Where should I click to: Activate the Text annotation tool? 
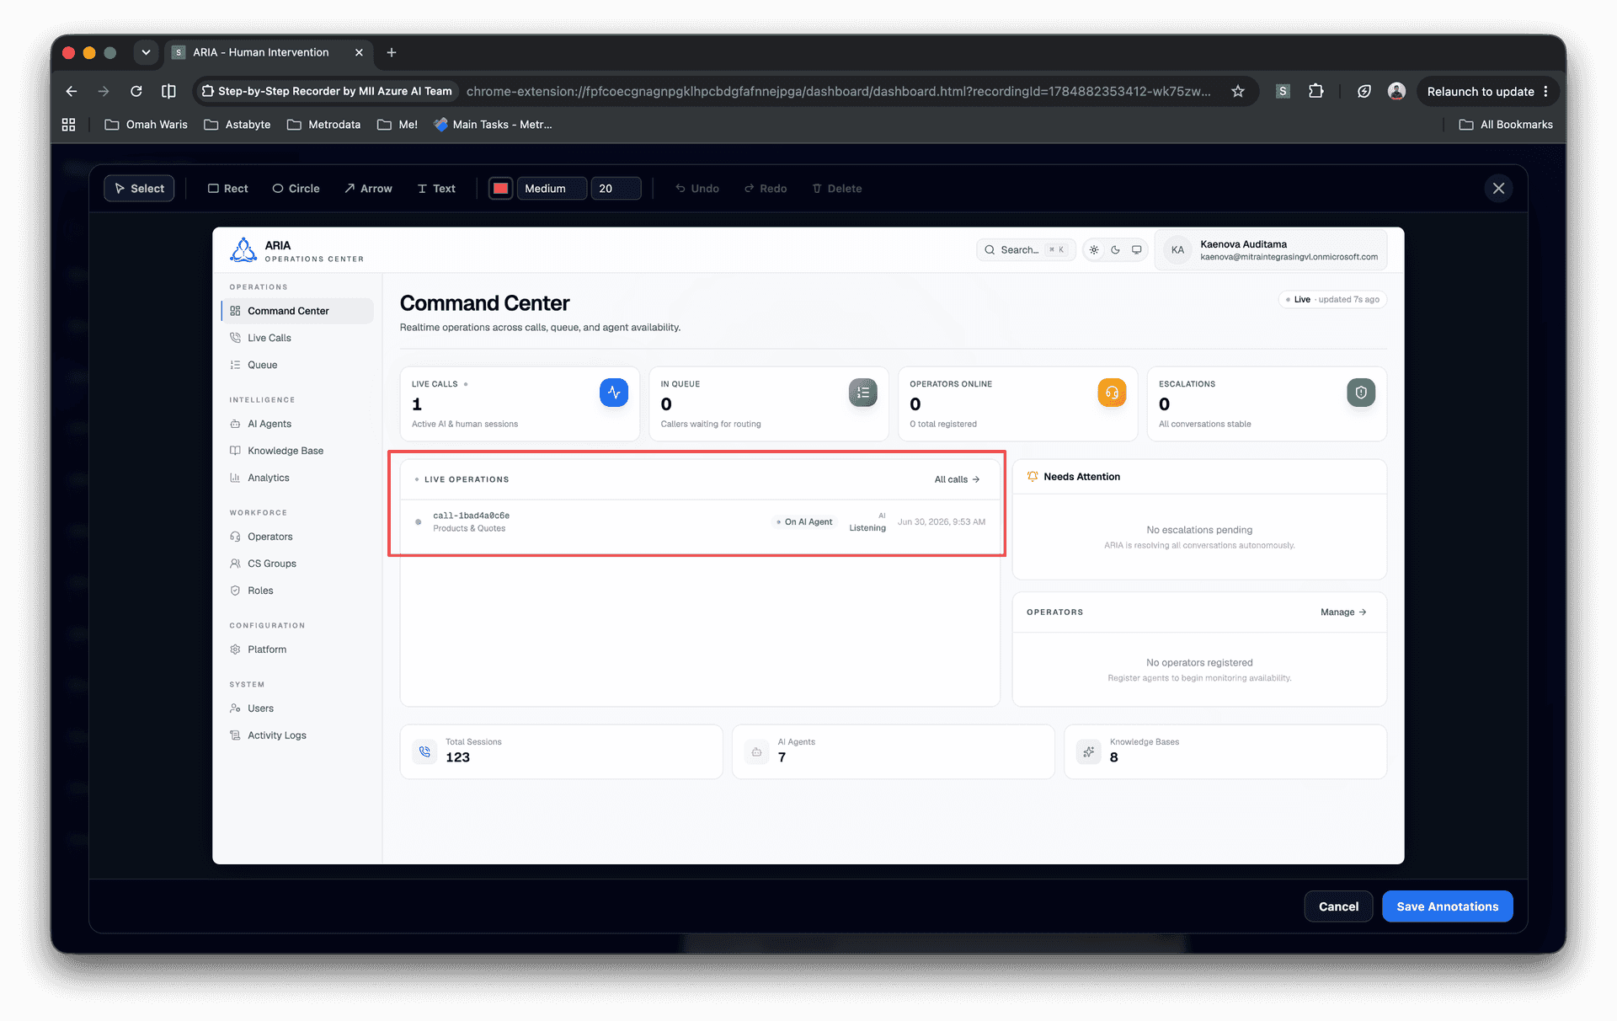pyautogui.click(x=436, y=189)
